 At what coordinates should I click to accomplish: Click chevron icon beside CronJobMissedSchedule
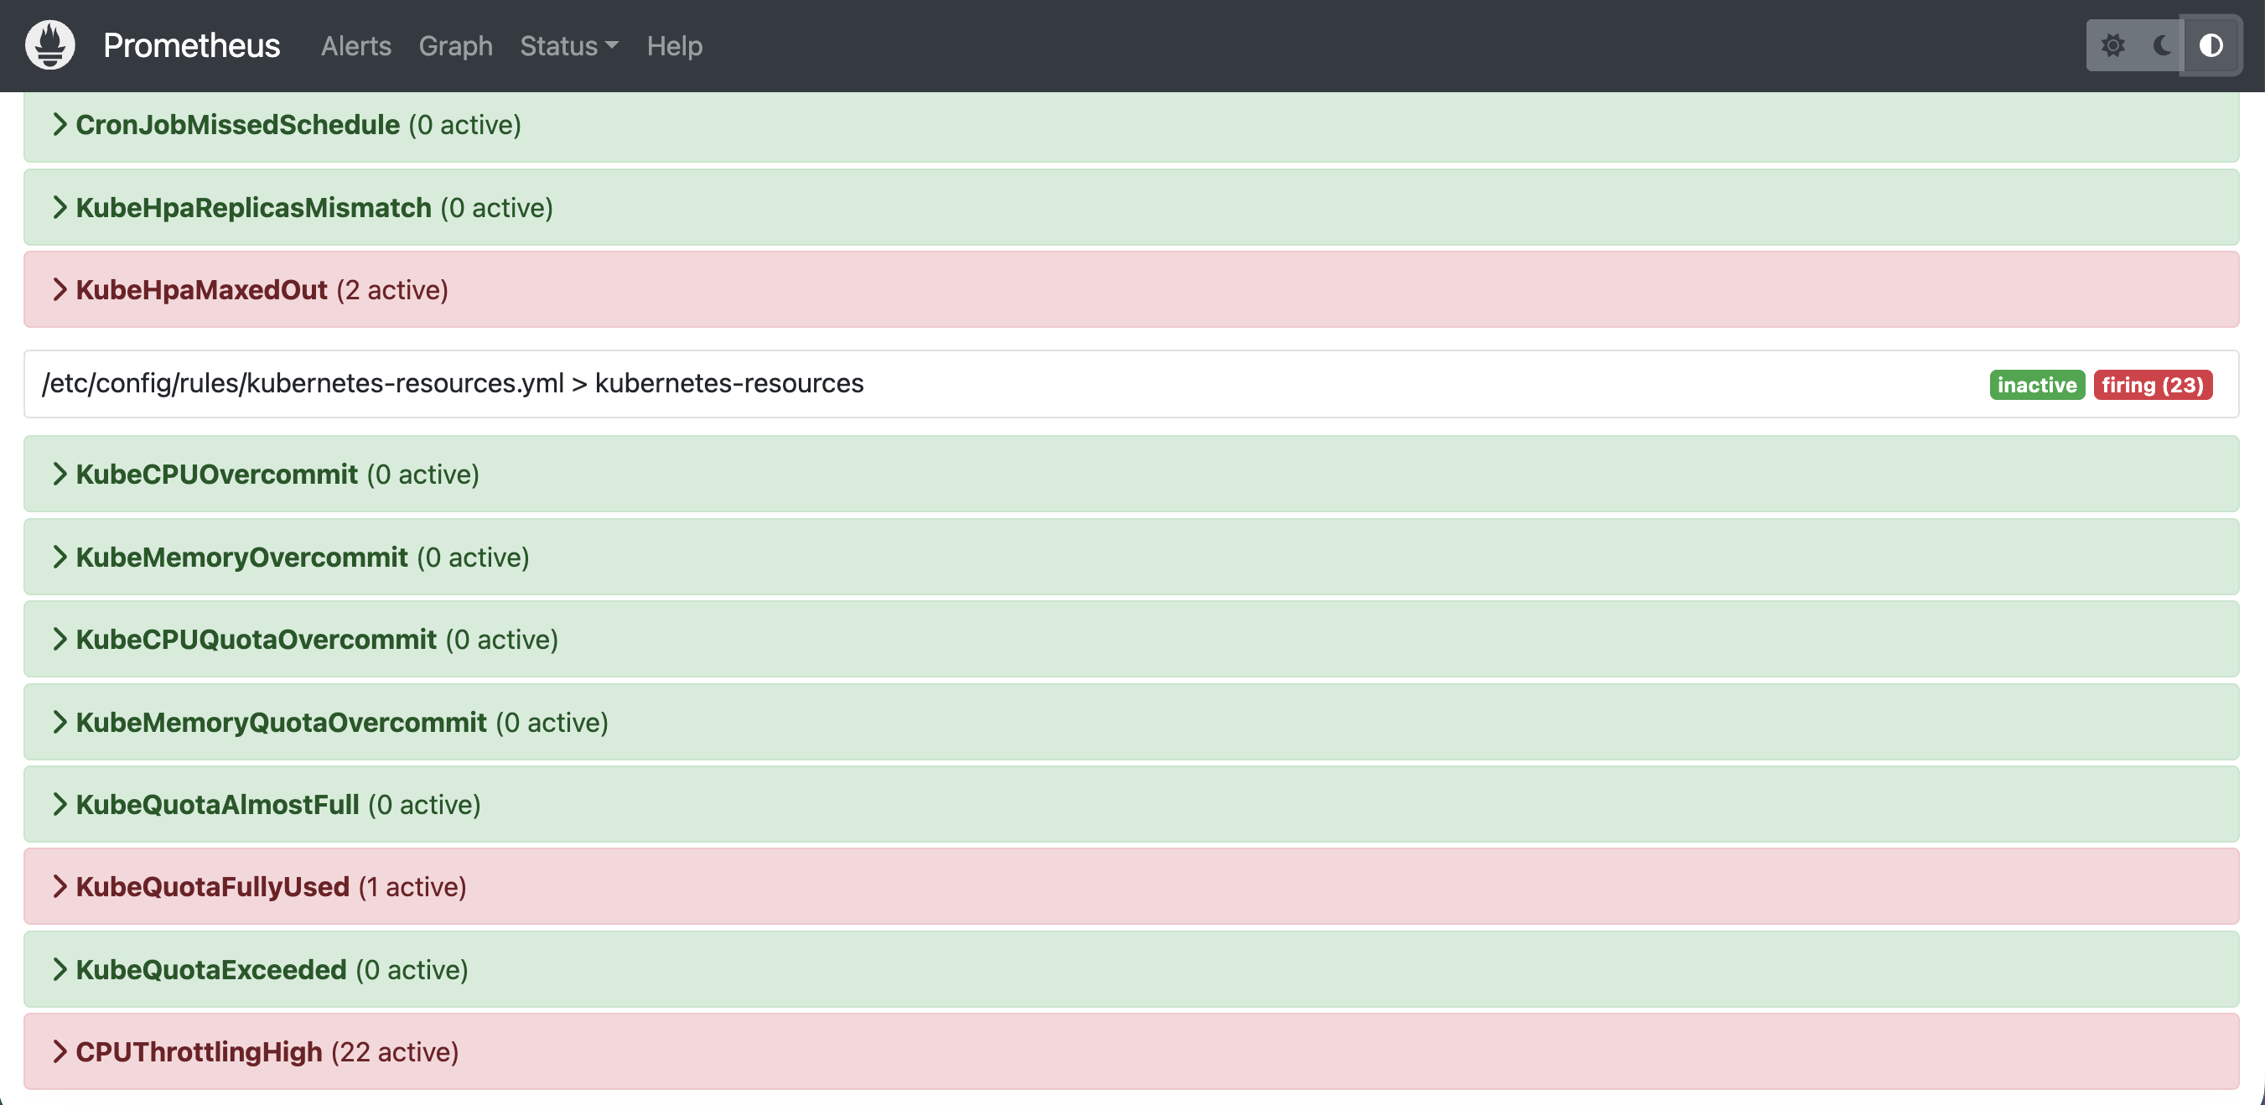(x=59, y=125)
